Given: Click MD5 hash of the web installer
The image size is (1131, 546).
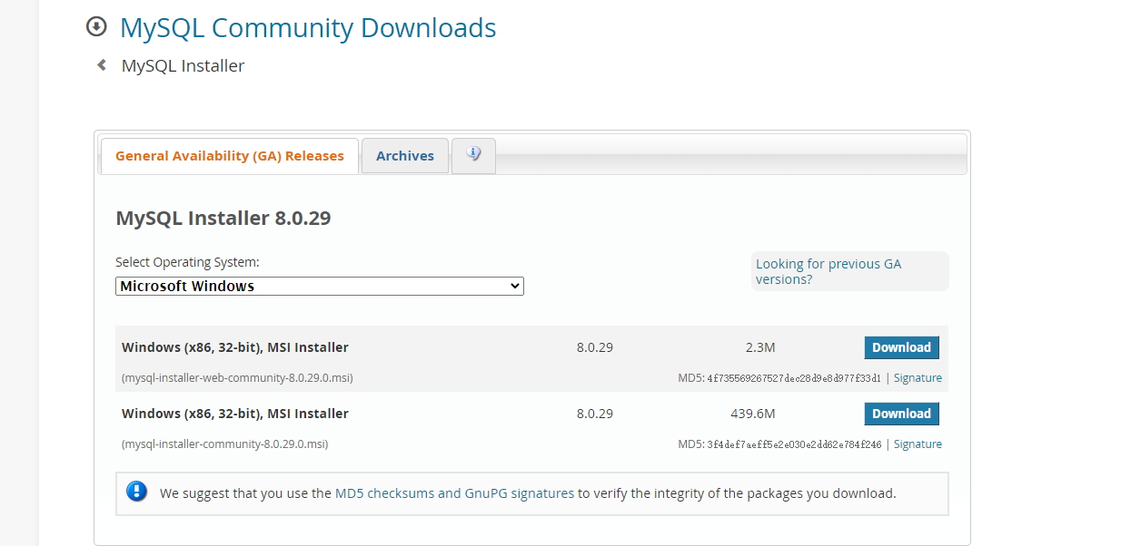Looking at the screenshot, I should [x=794, y=378].
